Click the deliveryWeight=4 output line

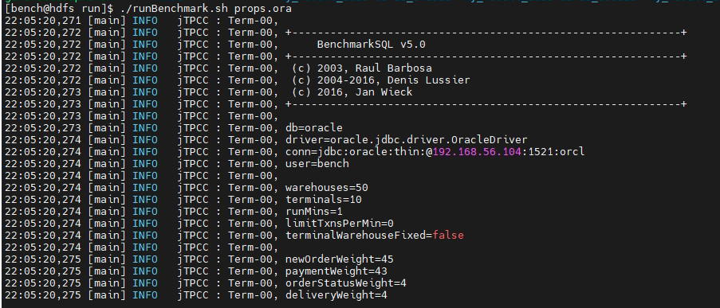tap(336, 294)
